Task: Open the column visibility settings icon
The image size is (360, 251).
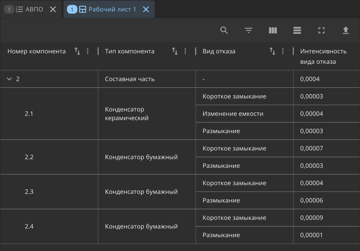Action: pyautogui.click(x=273, y=30)
